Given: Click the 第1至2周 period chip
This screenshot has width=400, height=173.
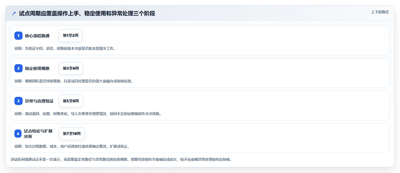Looking at the screenshot, I should [70, 36].
